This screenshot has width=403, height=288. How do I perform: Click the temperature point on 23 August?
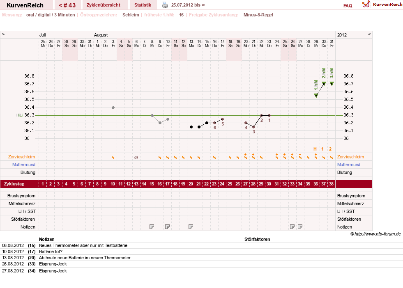point(269,116)
